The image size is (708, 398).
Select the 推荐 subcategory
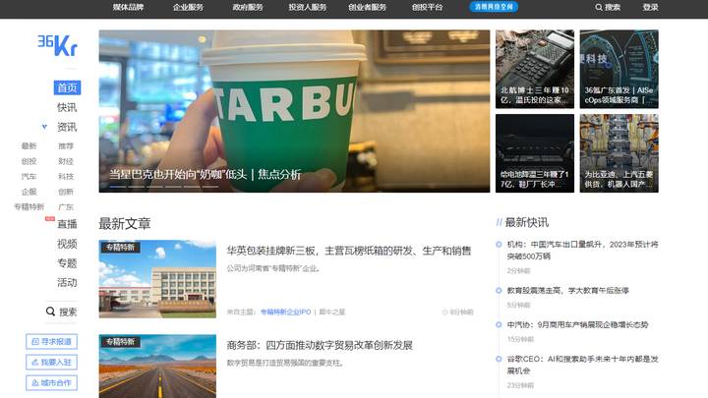(x=66, y=145)
